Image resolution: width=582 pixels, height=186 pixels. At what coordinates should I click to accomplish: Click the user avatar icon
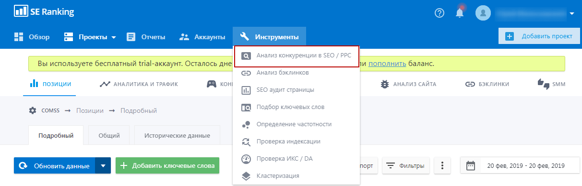(x=483, y=13)
